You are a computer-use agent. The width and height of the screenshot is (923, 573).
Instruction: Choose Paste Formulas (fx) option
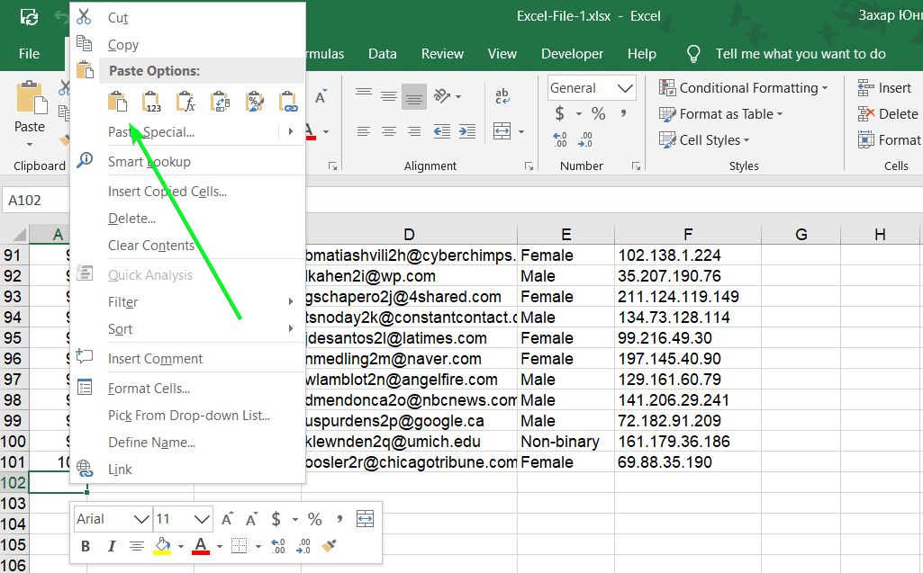pyautogui.click(x=186, y=102)
